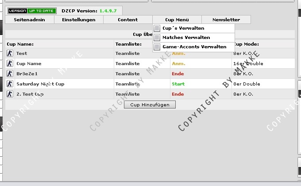Open Teamliste link for Saturday Night Cup
Image resolution: width=301 pixels, height=186 pixels.
pyautogui.click(x=127, y=84)
